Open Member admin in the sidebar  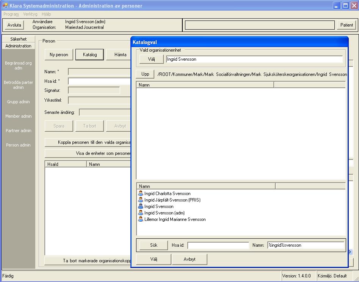click(x=18, y=116)
